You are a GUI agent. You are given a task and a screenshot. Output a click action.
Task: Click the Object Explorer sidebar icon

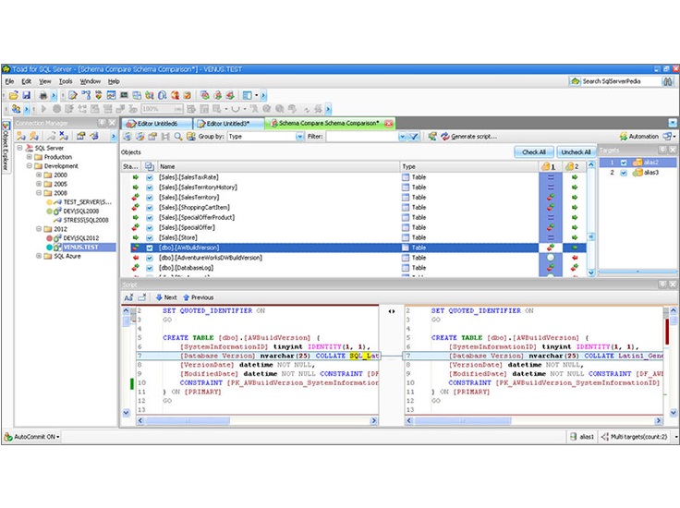[x=6, y=126]
